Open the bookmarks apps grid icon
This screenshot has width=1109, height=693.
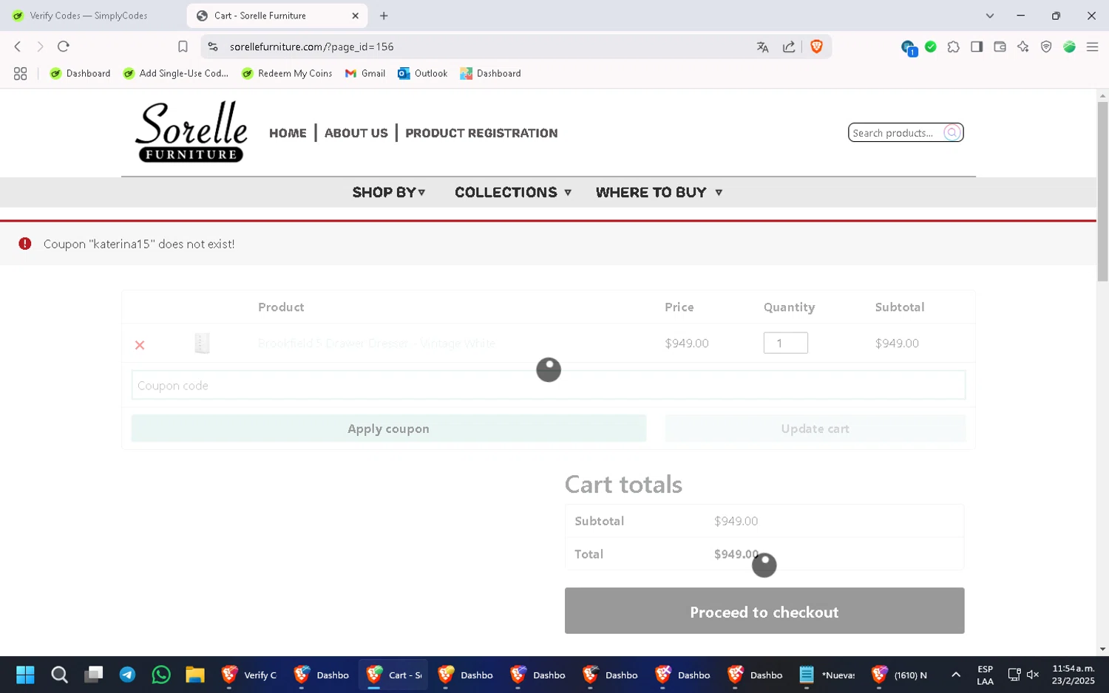click(20, 73)
